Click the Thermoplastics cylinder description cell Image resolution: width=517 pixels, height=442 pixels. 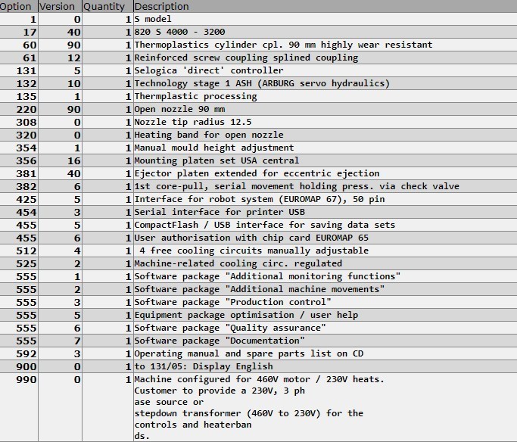(x=325, y=45)
